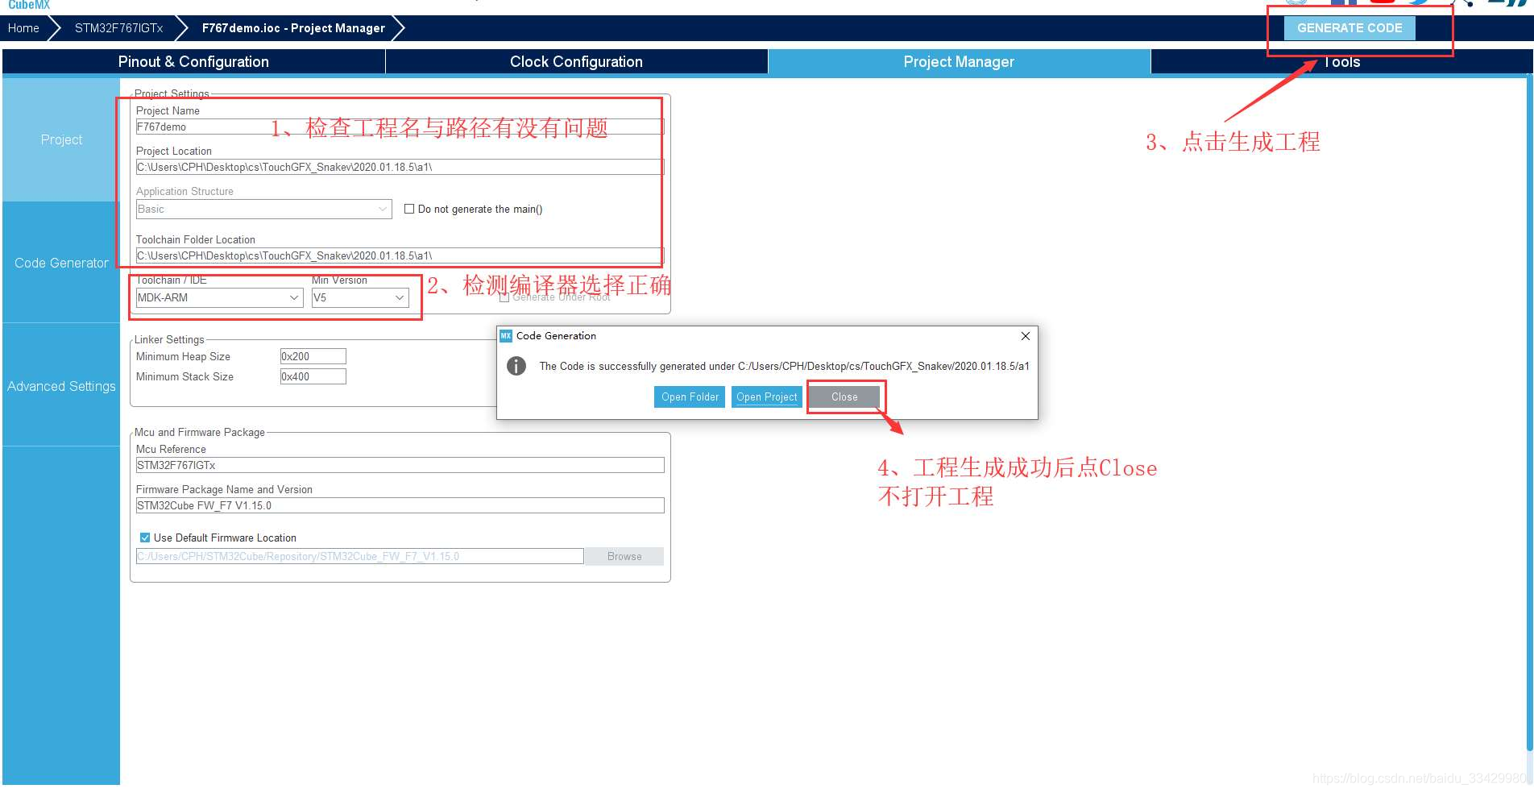Click the firmware repository path field

[x=359, y=556]
